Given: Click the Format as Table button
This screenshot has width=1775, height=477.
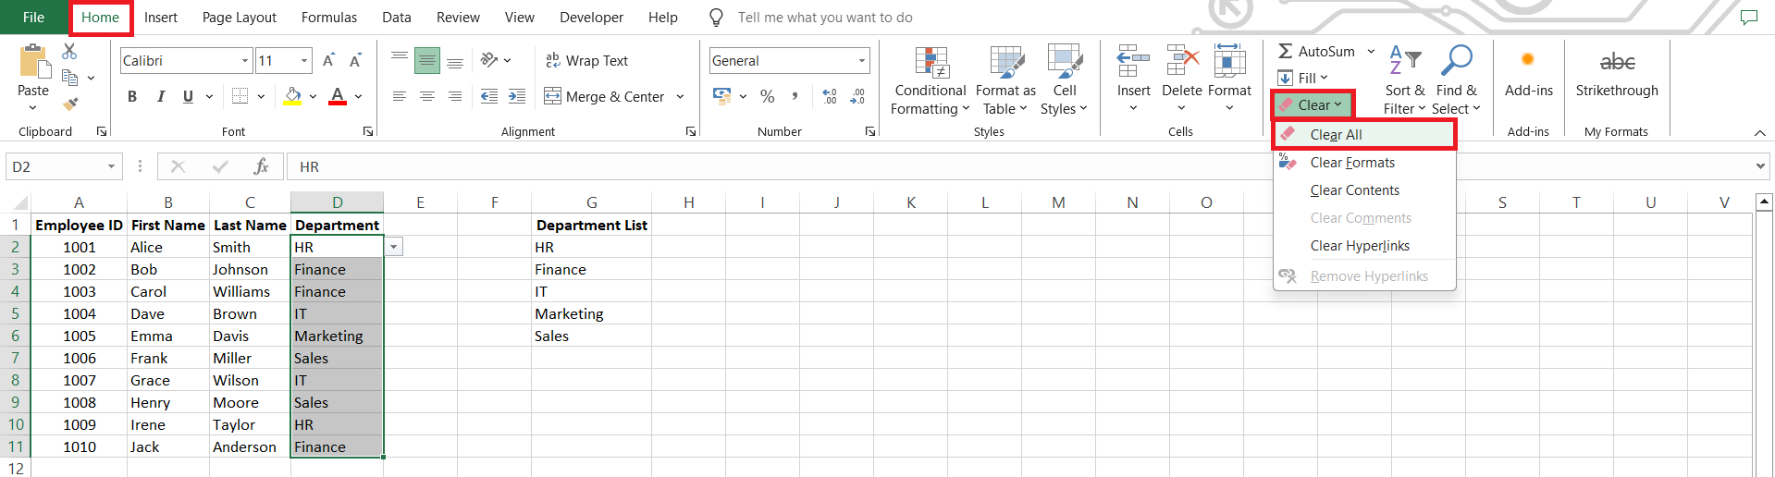Looking at the screenshot, I should [1005, 80].
